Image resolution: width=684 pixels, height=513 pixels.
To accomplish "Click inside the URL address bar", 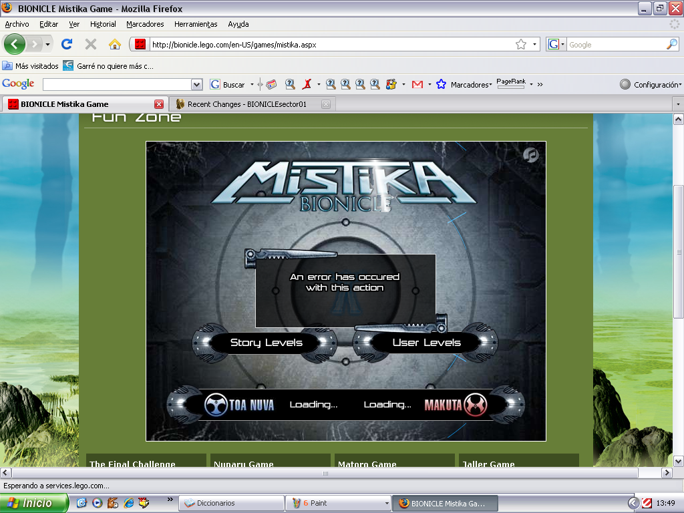I will click(x=327, y=45).
